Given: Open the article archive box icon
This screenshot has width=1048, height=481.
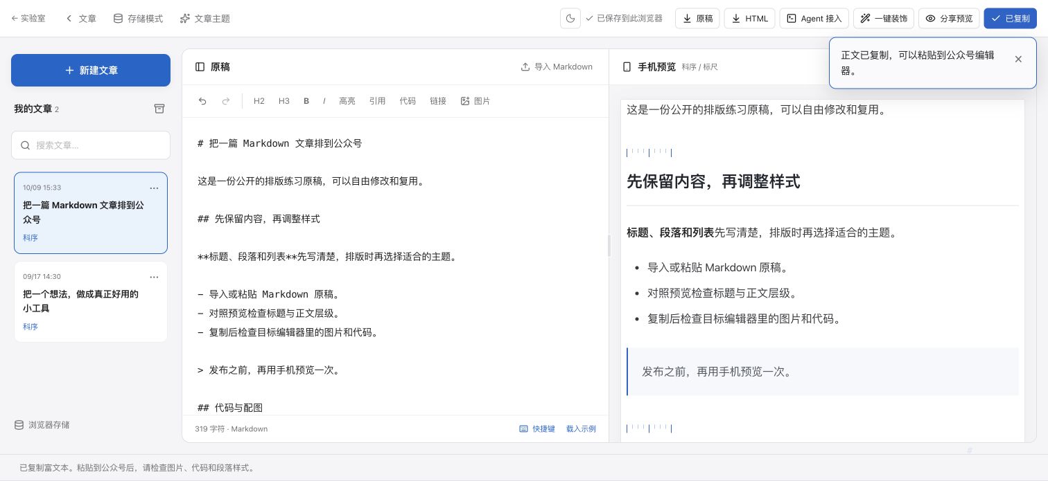Looking at the screenshot, I should pos(159,109).
